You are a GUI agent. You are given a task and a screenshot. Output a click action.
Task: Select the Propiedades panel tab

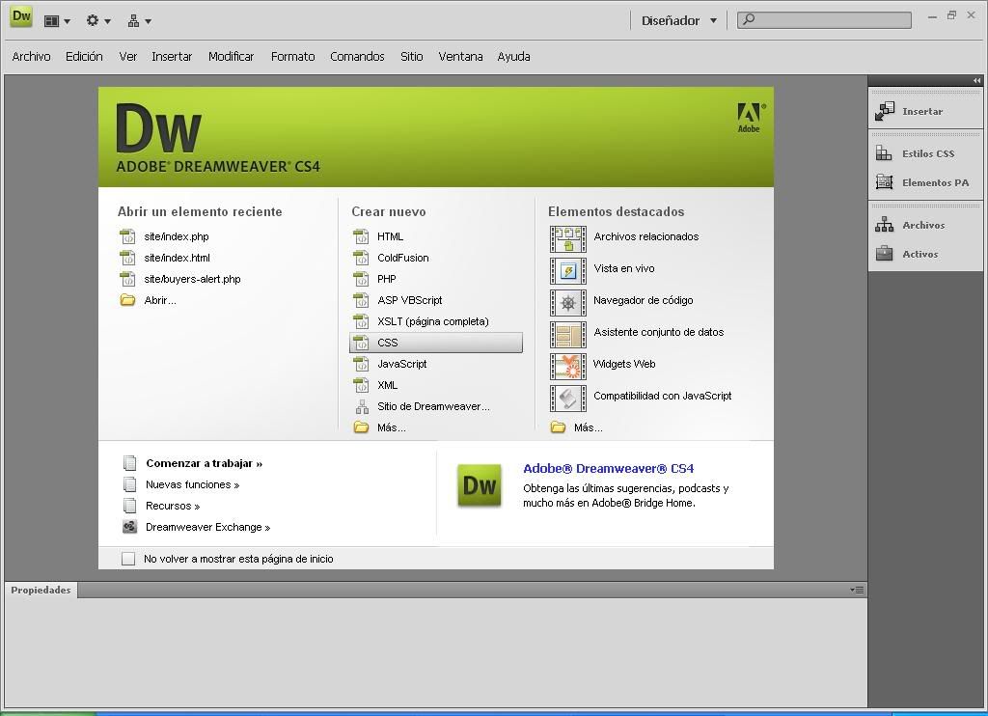click(x=41, y=590)
